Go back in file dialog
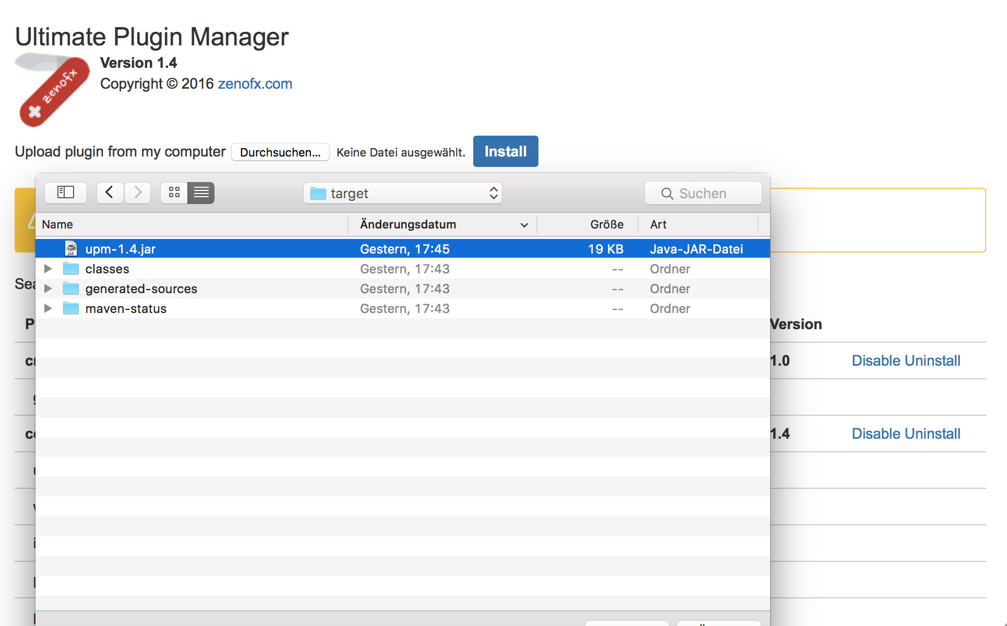Viewport: 1007px width, 626px height. coord(110,193)
